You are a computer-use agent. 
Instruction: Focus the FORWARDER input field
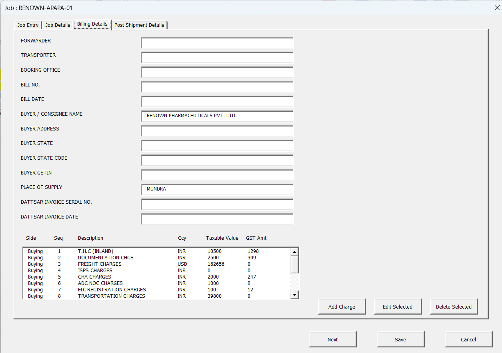(217, 43)
